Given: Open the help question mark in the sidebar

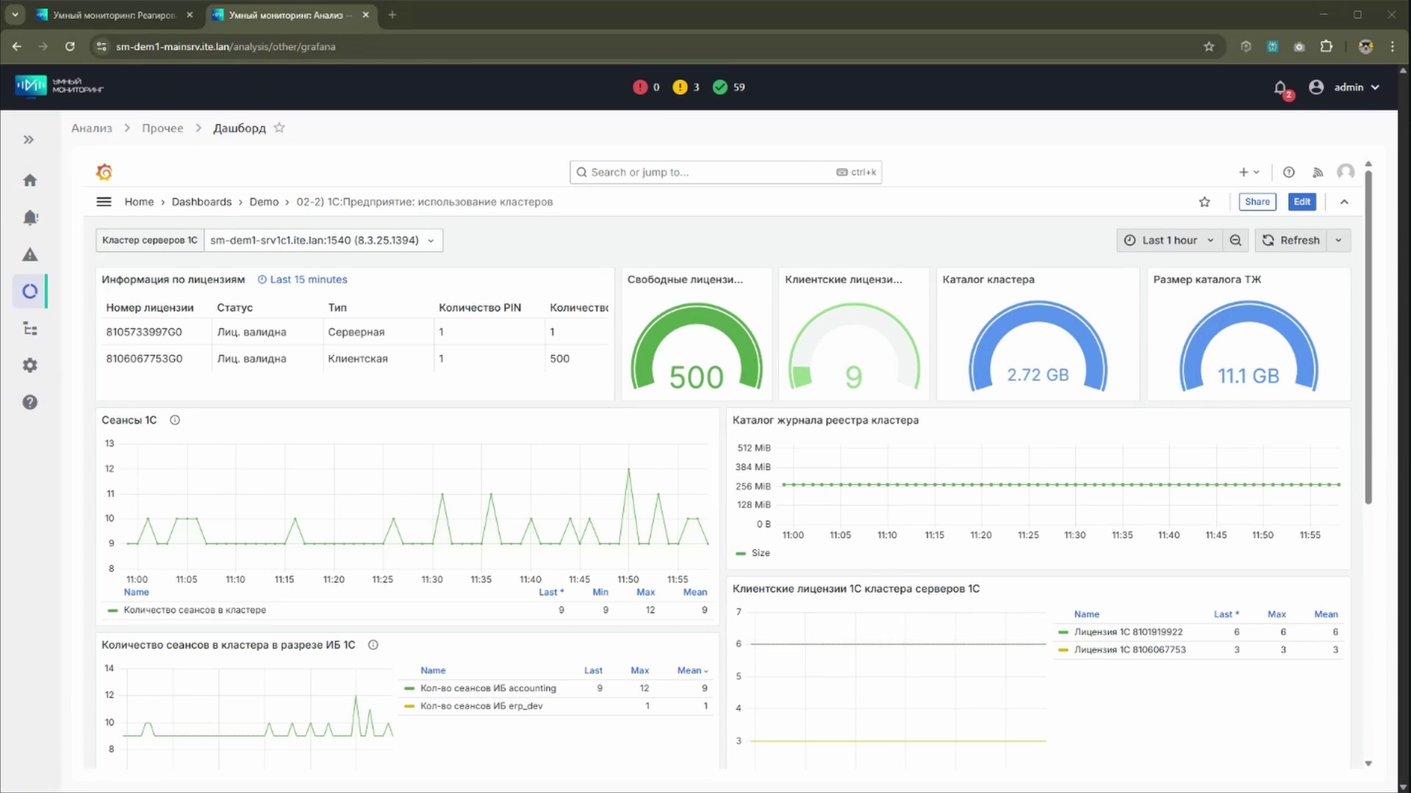Looking at the screenshot, I should tap(30, 402).
